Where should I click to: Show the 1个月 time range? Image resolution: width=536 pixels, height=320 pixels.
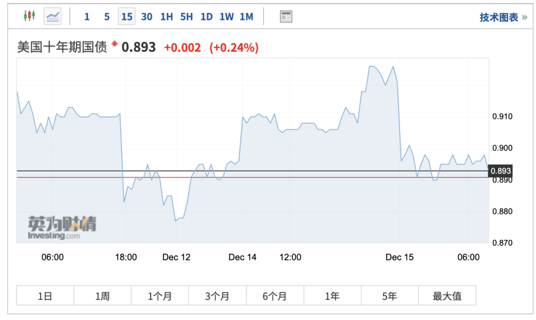(160, 296)
